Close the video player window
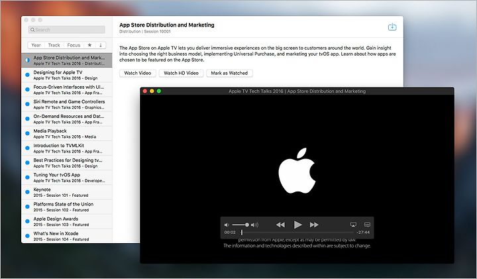 point(145,91)
